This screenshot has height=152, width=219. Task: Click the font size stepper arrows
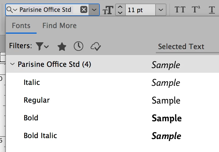(120, 10)
